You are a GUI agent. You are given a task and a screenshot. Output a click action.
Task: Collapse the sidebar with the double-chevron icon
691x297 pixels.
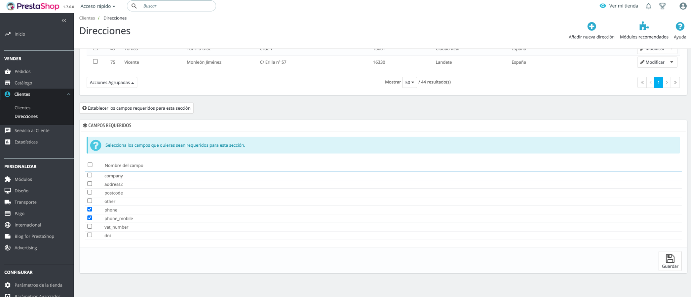pos(64,20)
